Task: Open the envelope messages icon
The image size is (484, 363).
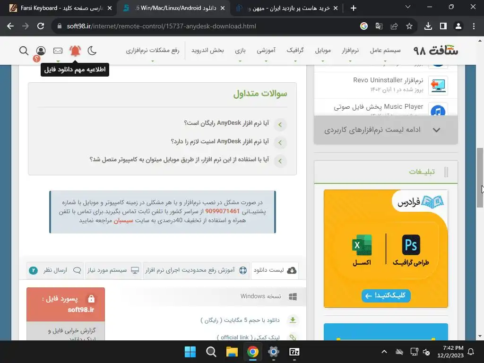Action: coord(58,51)
